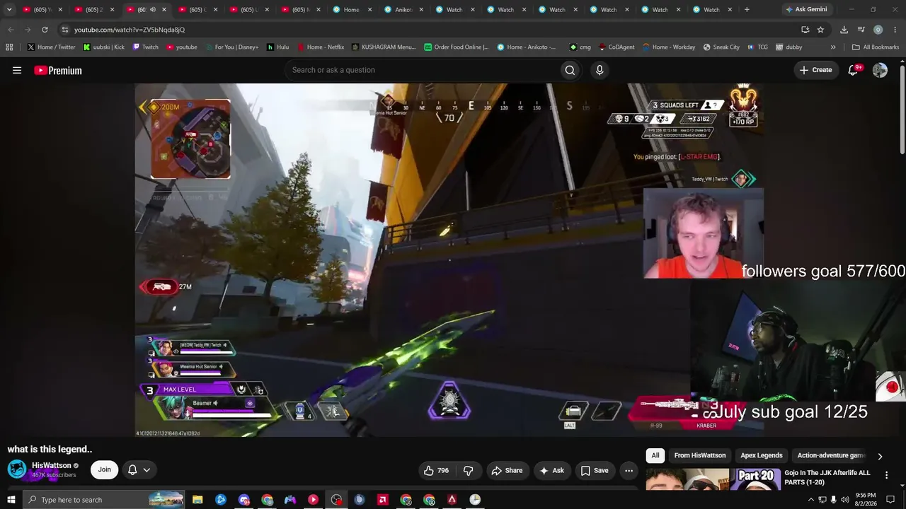The height and width of the screenshot is (509, 906).
Task: Dislike the video with thumbs down
Action: (468, 470)
